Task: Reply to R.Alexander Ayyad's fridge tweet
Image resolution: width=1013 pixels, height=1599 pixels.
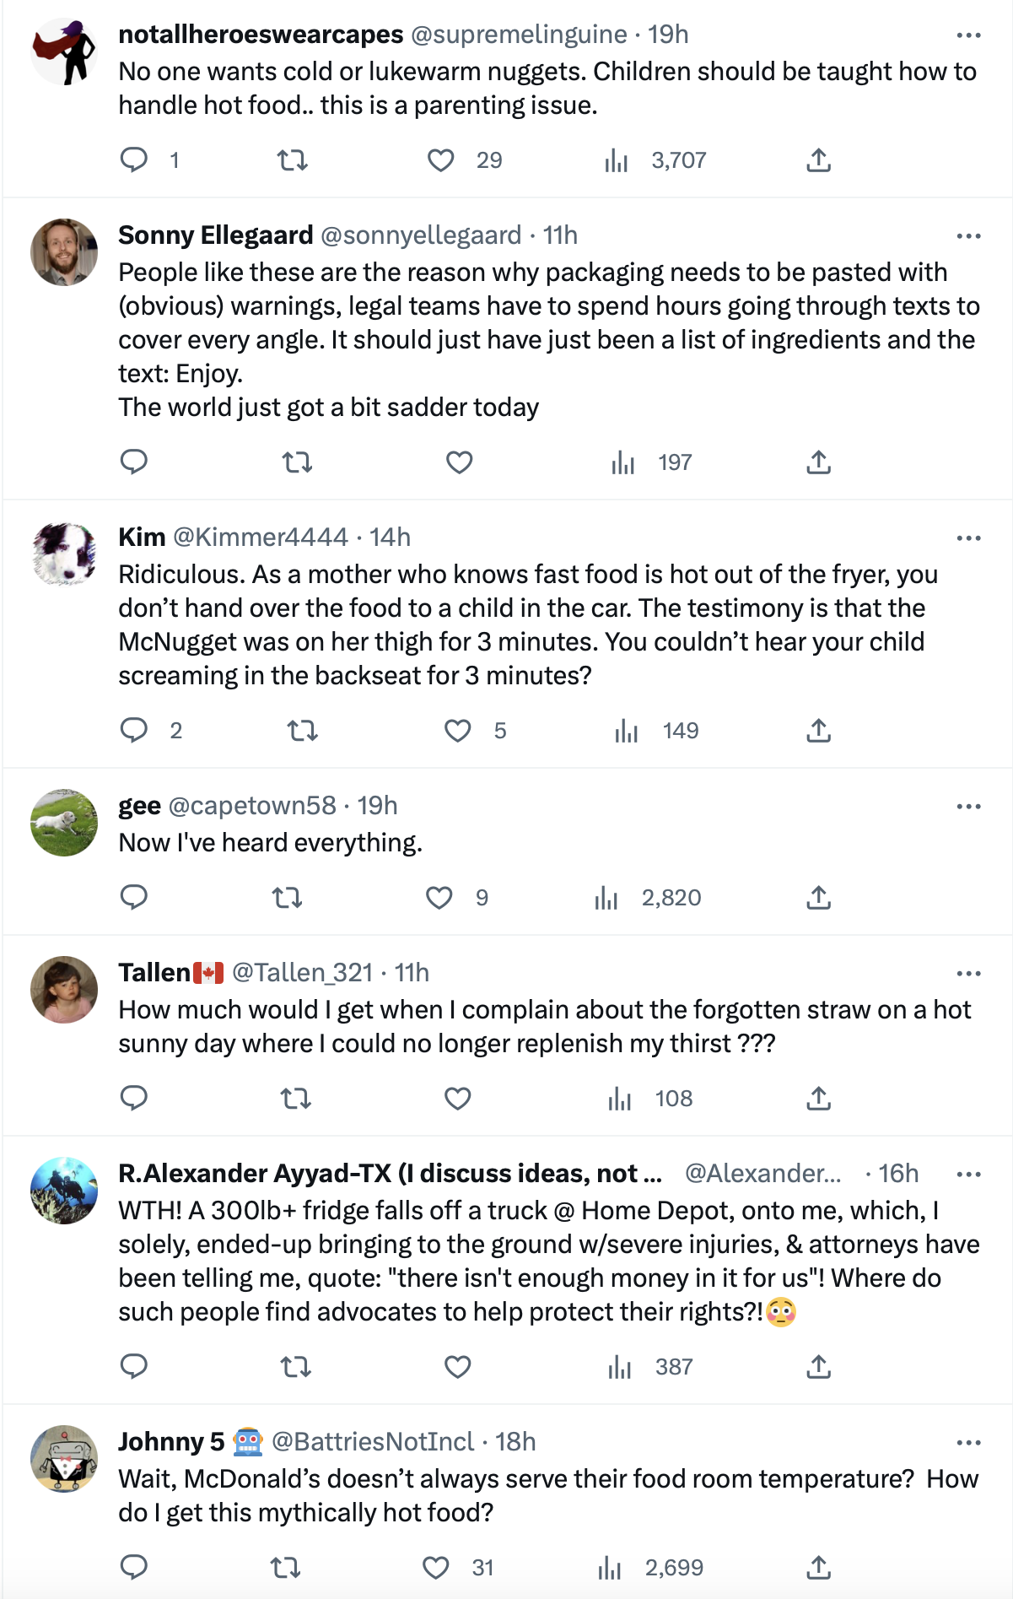Action: (x=134, y=1366)
